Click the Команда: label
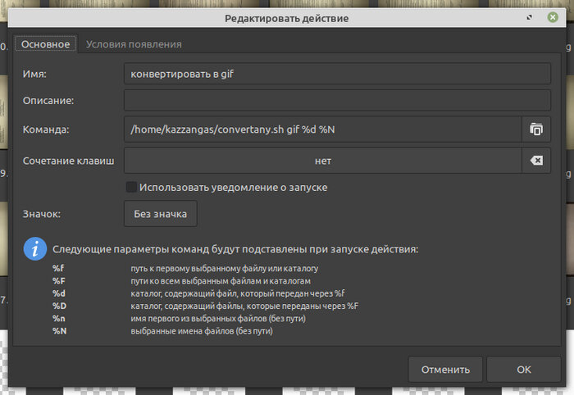Image resolution: width=574 pixels, height=395 pixels. 46,129
